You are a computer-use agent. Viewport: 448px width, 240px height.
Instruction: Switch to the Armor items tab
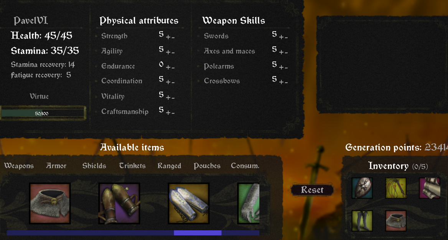pyautogui.click(x=56, y=166)
